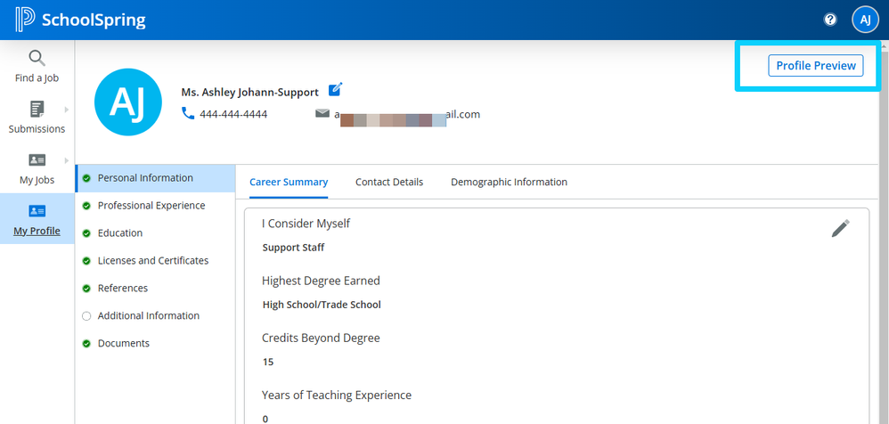Click the Find a Job magnifier icon
The image size is (889, 424).
tap(37, 59)
